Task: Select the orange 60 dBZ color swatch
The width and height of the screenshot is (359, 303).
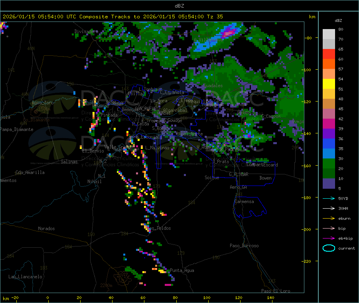Action: (x=329, y=64)
